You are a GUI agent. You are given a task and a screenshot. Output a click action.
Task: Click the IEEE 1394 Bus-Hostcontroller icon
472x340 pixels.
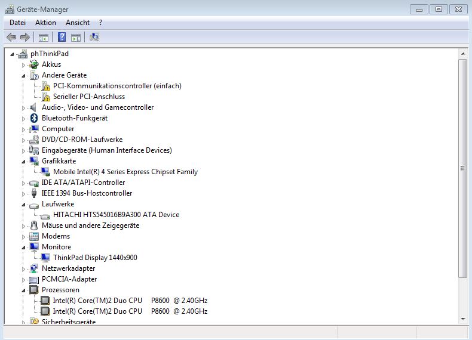[34, 193]
